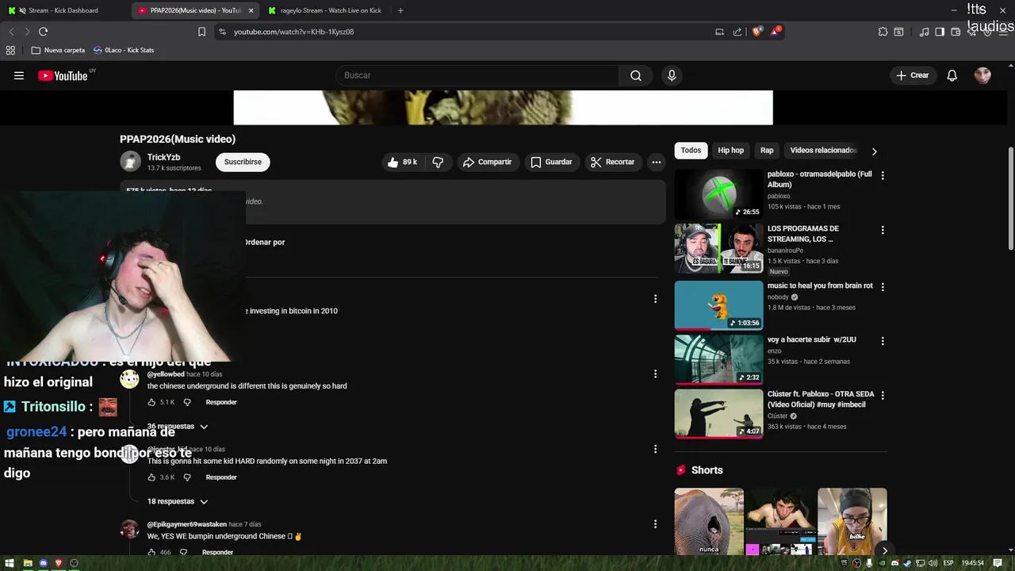This screenshot has width=1015, height=571.
Task: Open the Nueva carpeta bookmarks folder
Action: [x=58, y=50]
